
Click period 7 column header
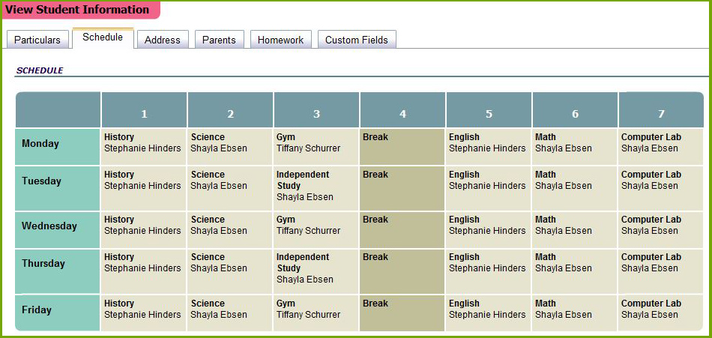click(661, 114)
